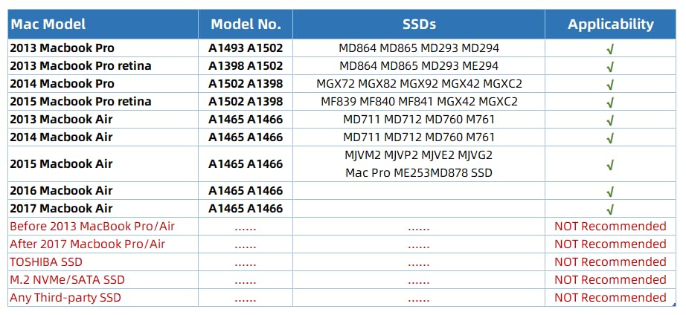
Task: Click the 2015 Macbook Air applicability checkmark
Action: [610, 164]
